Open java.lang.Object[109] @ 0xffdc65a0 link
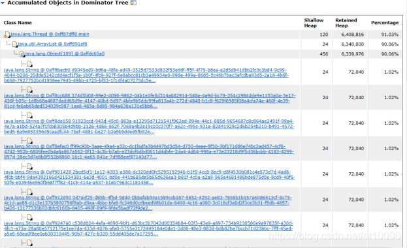Image resolution: width=407 pixels, height=248 pixels. point(65,54)
